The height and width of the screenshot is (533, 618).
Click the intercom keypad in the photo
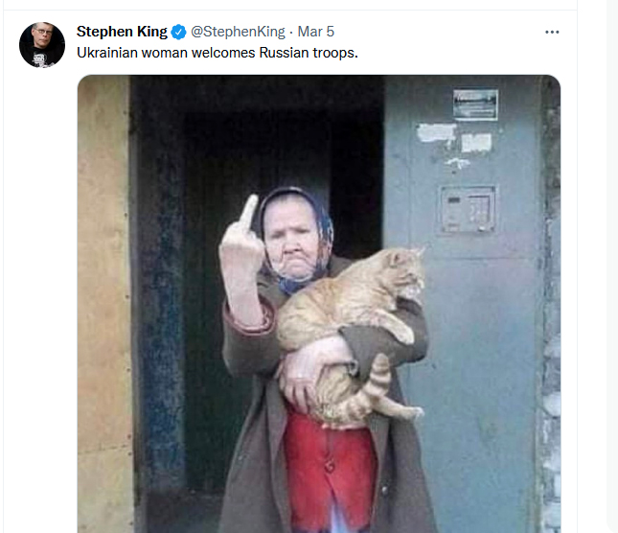[x=468, y=209]
